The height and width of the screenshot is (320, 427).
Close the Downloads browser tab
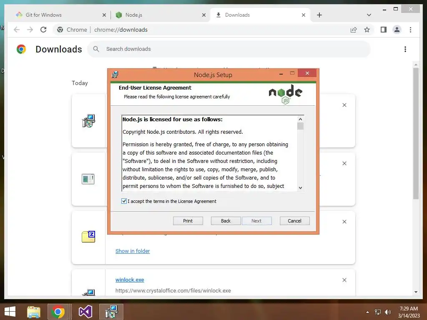click(304, 15)
